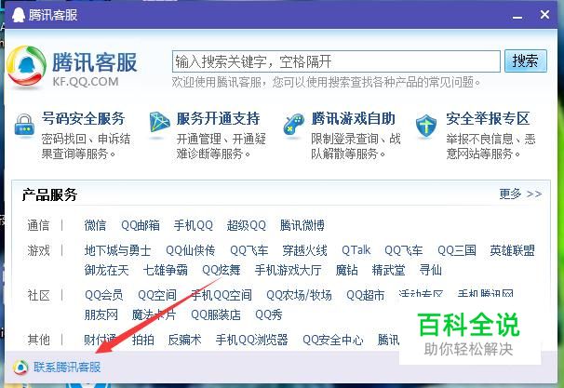Choose the QQ空间 link

pyautogui.click(x=157, y=295)
